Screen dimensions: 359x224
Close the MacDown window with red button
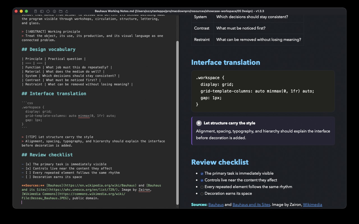click(16, 11)
